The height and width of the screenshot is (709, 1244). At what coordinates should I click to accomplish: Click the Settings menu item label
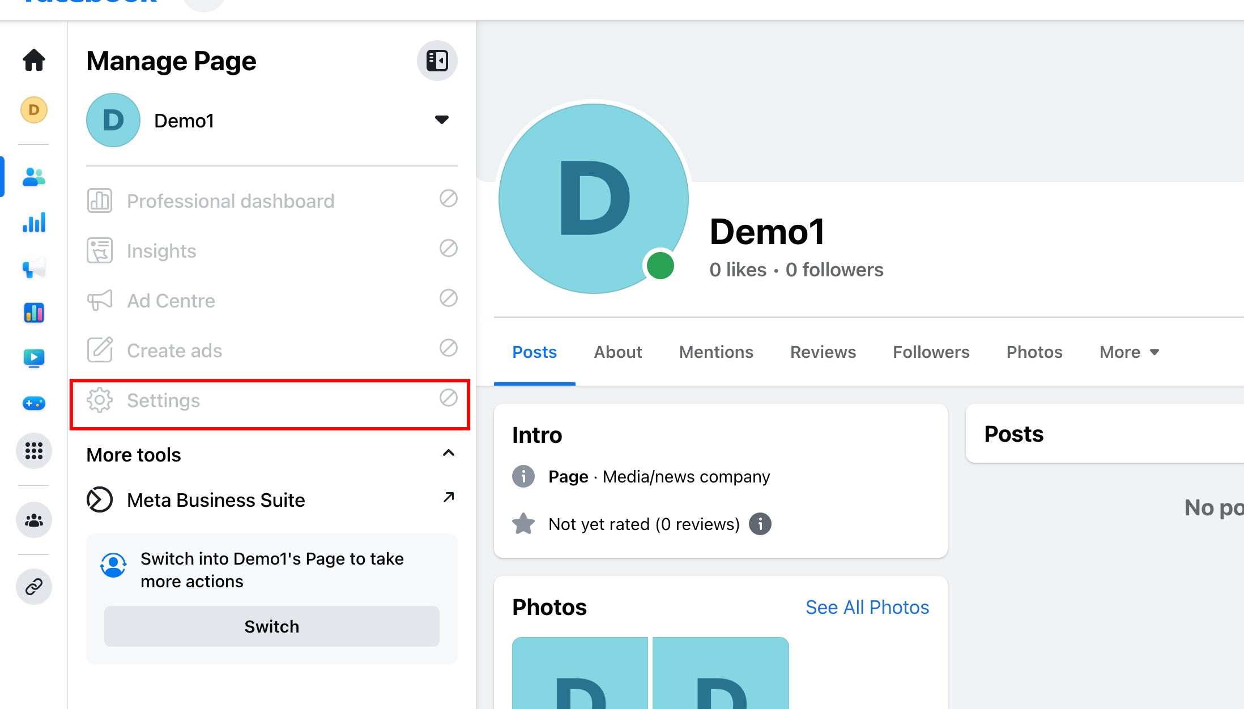pyautogui.click(x=163, y=400)
